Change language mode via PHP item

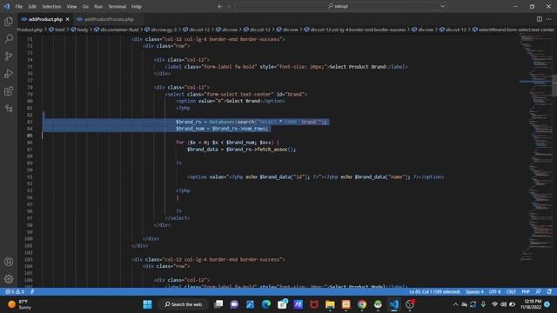point(526,292)
